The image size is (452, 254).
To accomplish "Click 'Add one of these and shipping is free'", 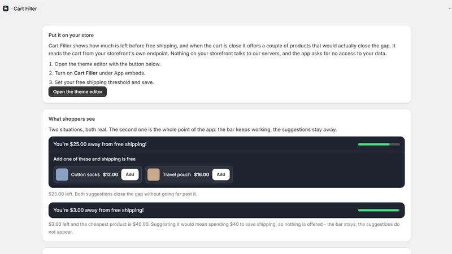I will [94, 159].
